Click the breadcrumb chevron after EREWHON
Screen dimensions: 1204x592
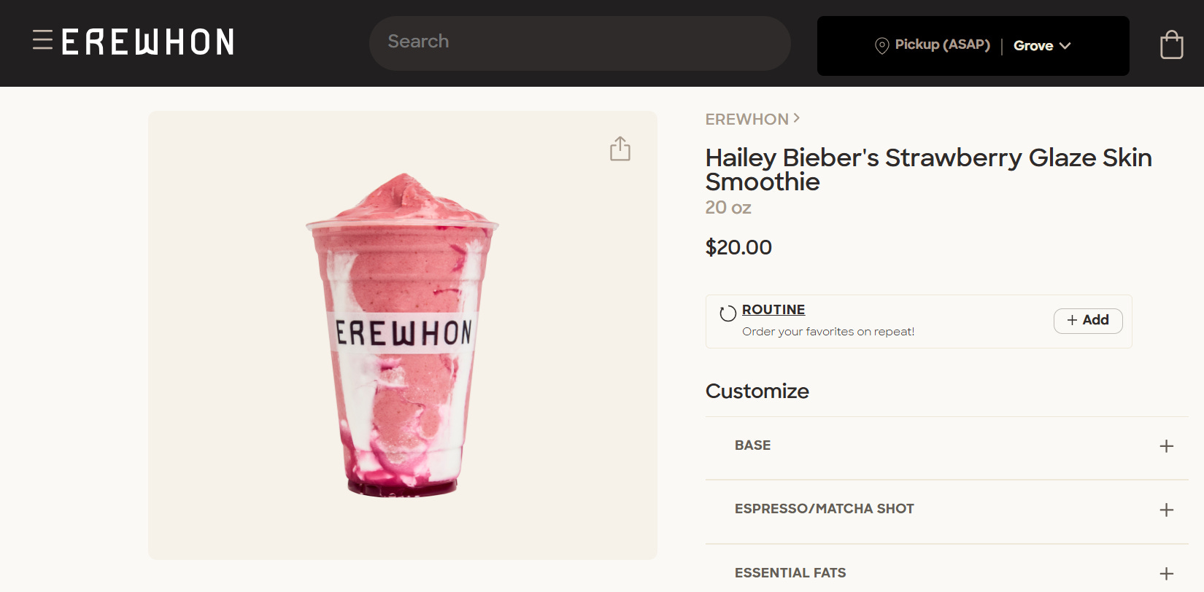click(797, 117)
